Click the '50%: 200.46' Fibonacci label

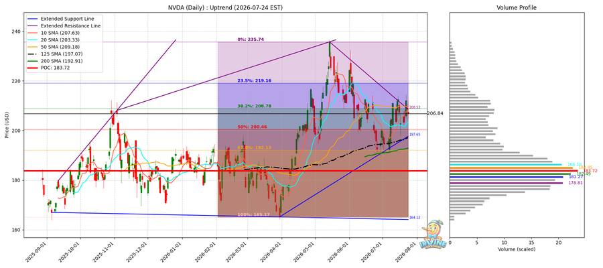(x=253, y=127)
